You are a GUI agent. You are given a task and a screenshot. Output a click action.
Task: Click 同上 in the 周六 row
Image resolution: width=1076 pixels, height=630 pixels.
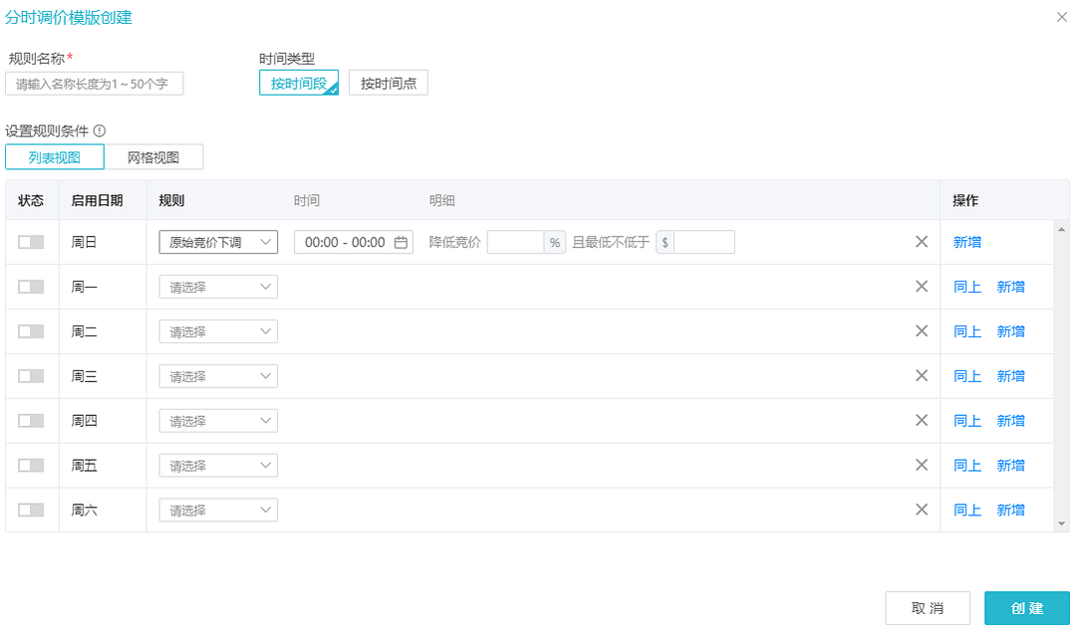pyautogui.click(x=966, y=510)
